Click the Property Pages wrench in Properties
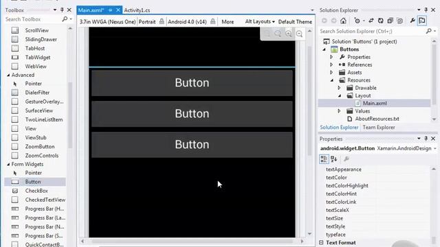The width and height of the screenshot is (440, 247). [x=346, y=159]
